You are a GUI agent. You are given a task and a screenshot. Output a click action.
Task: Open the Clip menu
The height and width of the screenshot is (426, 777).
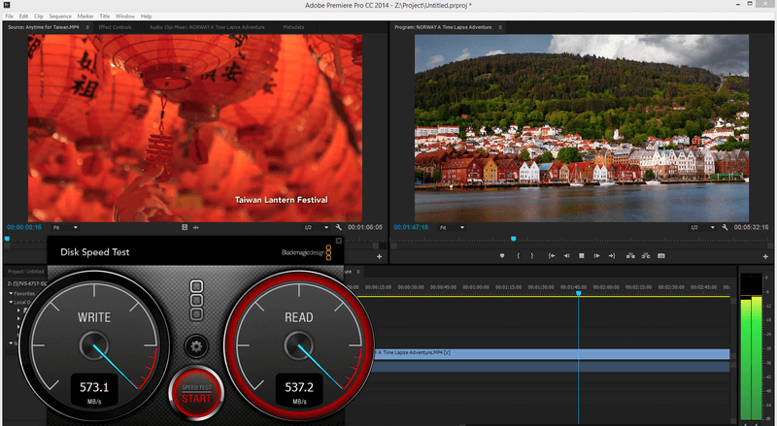tap(38, 16)
